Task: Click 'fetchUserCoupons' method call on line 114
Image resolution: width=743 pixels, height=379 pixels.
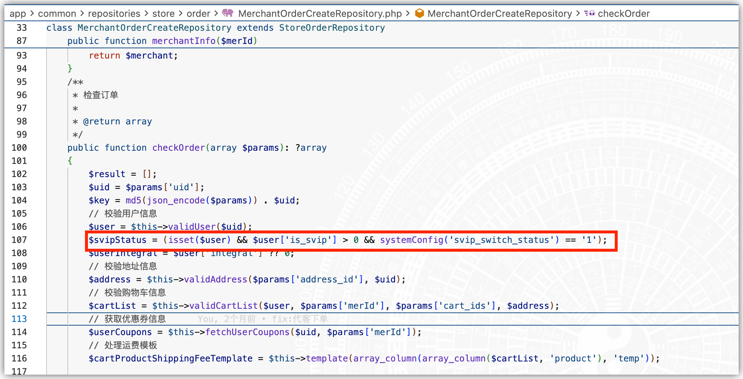Action: click(248, 332)
